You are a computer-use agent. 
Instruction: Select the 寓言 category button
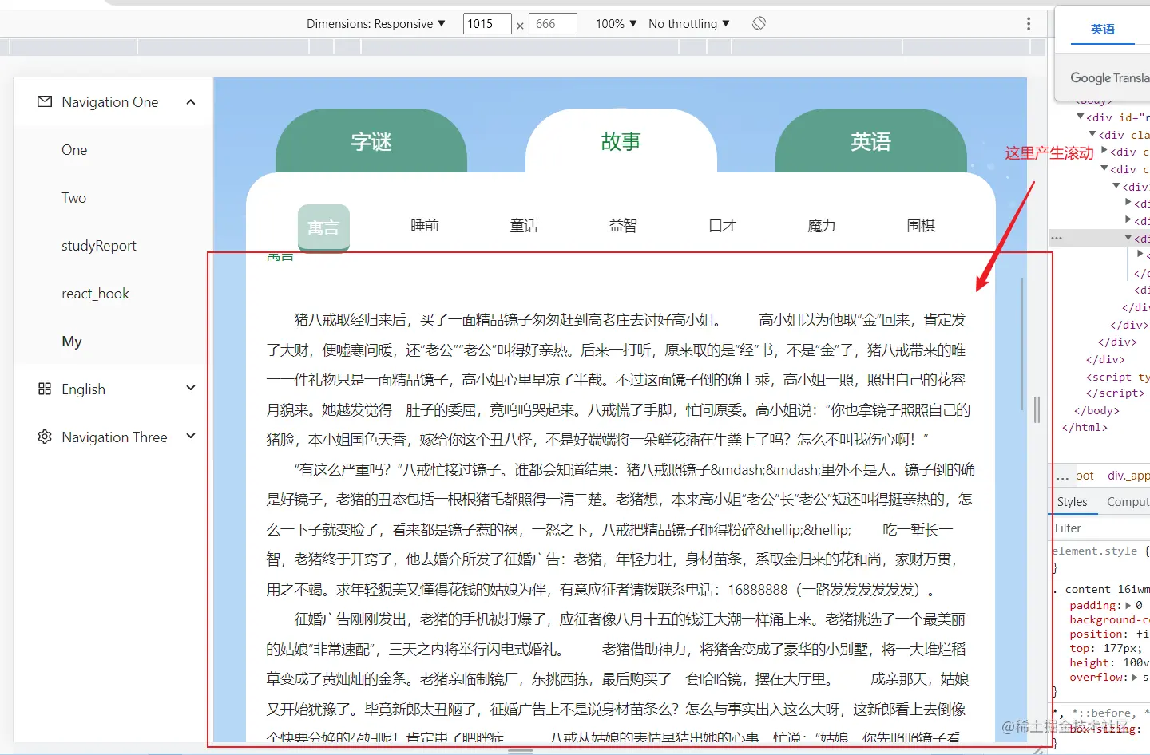tap(323, 227)
